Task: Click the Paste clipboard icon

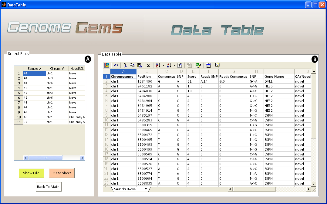Action: (x=139, y=65)
